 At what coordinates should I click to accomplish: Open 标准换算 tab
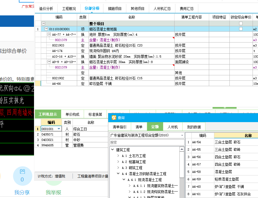(x=95, y=114)
